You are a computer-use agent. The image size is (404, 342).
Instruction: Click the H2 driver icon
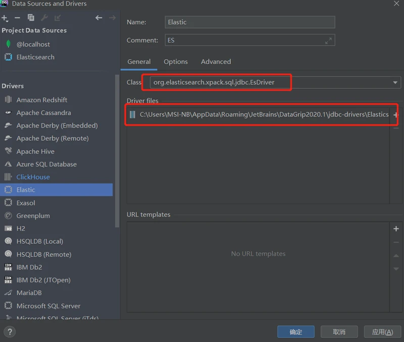click(x=8, y=229)
